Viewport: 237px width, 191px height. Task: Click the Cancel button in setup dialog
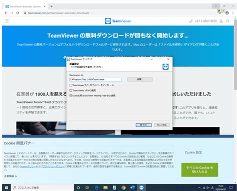162,125
